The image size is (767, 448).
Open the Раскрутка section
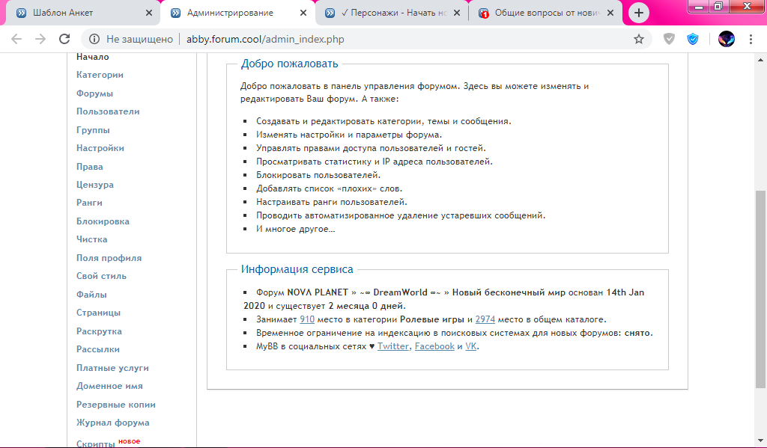point(99,331)
